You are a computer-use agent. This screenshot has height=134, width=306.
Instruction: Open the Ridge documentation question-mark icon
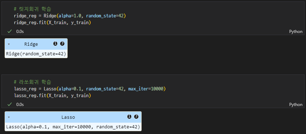point(62,44)
